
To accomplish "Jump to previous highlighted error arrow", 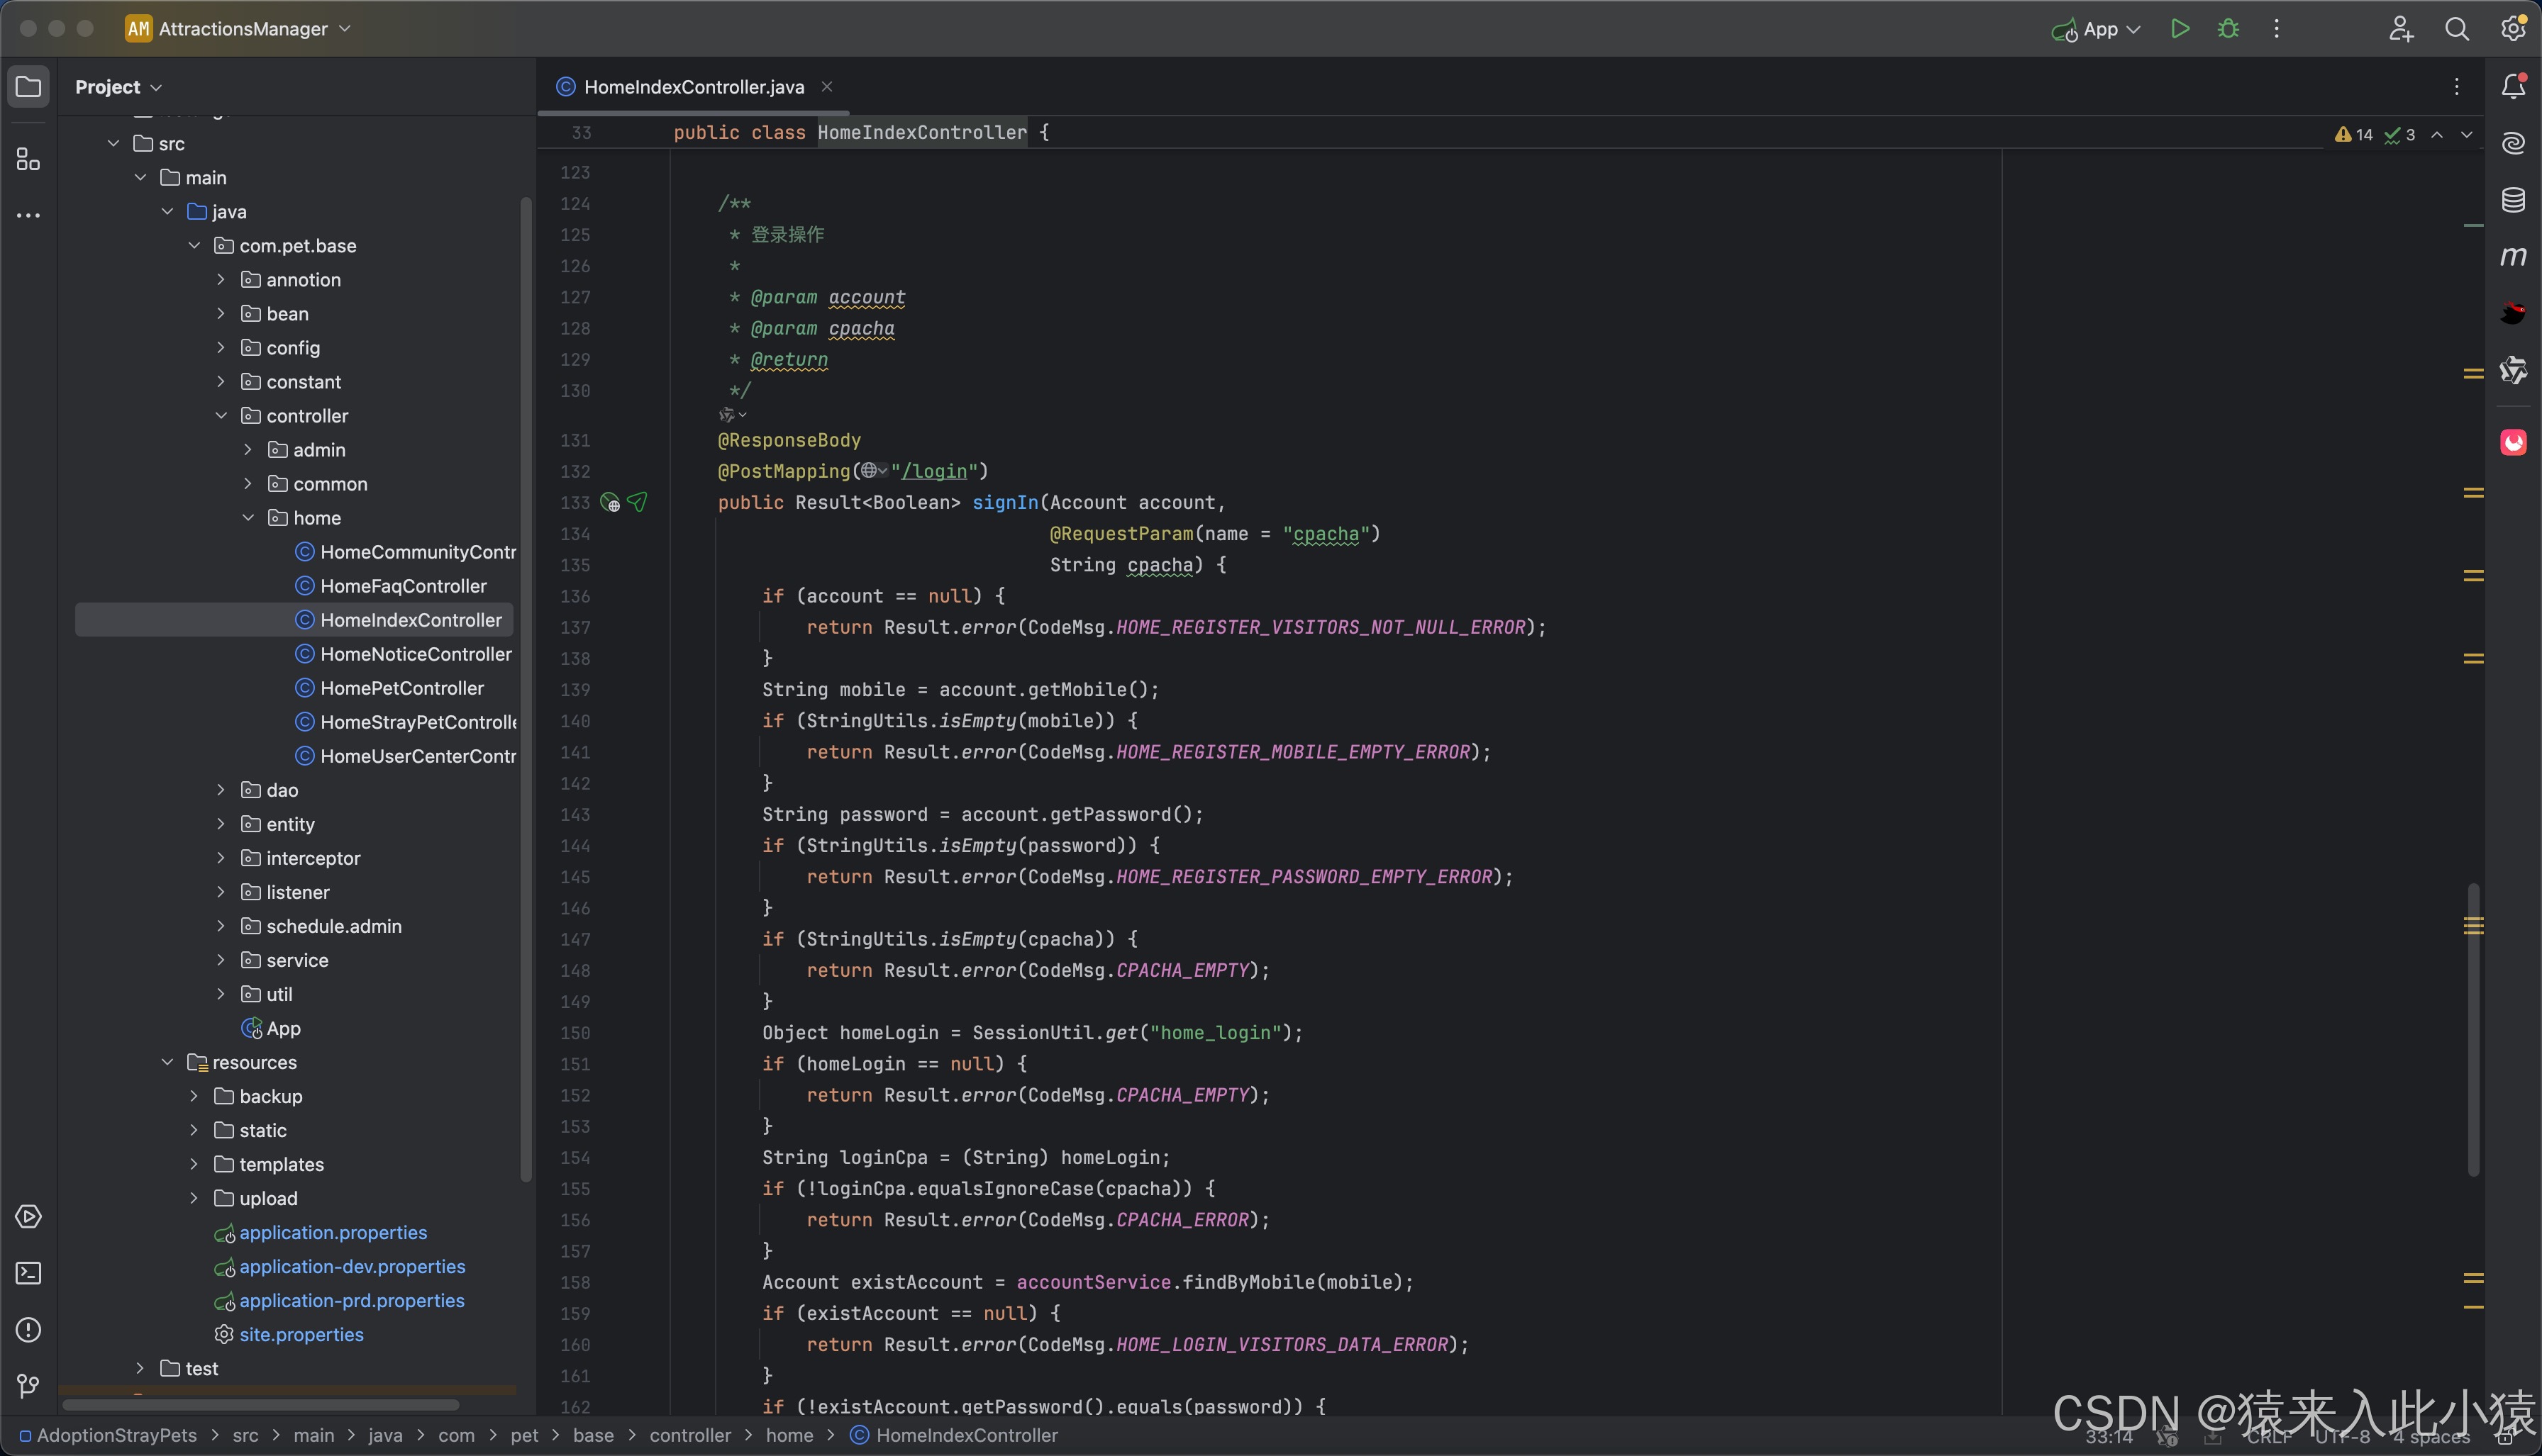I will [2438, 135].
